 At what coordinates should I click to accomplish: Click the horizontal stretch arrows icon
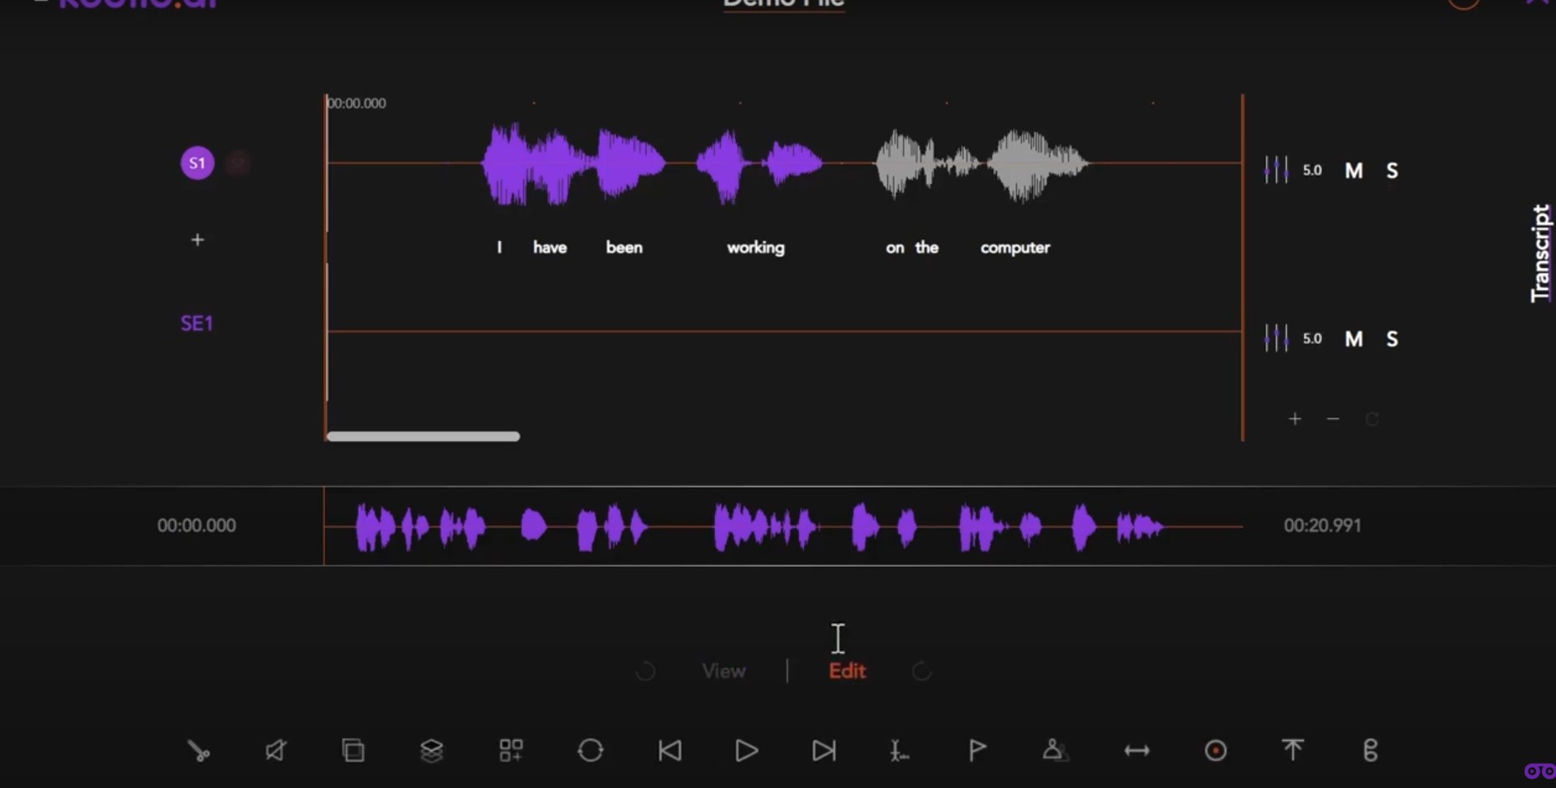pyautogui.click(x=1137, y=751)
